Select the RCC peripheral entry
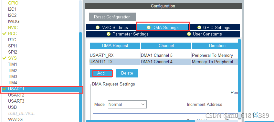The height and width of the screenshot is (122, 274). (12, 34)
